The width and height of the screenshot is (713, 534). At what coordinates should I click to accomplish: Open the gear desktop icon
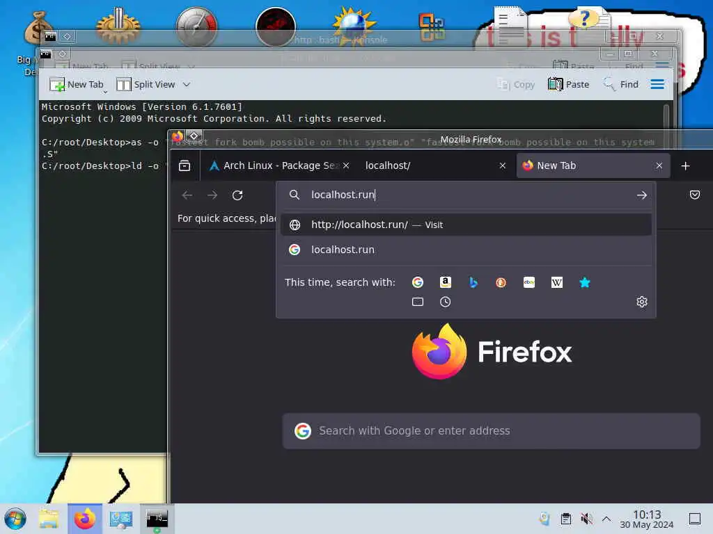[118, 26]
